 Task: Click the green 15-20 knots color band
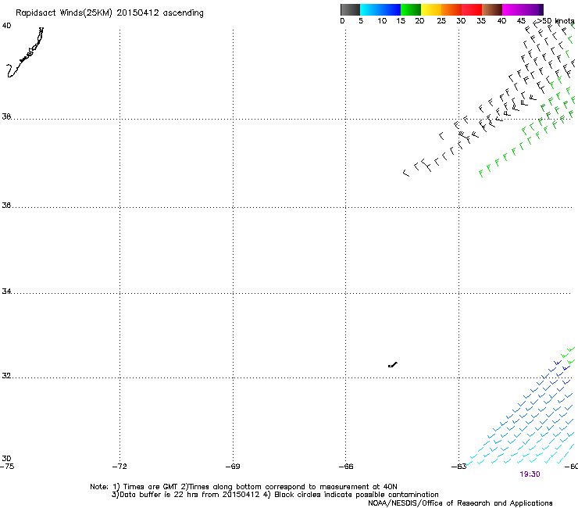411,9
